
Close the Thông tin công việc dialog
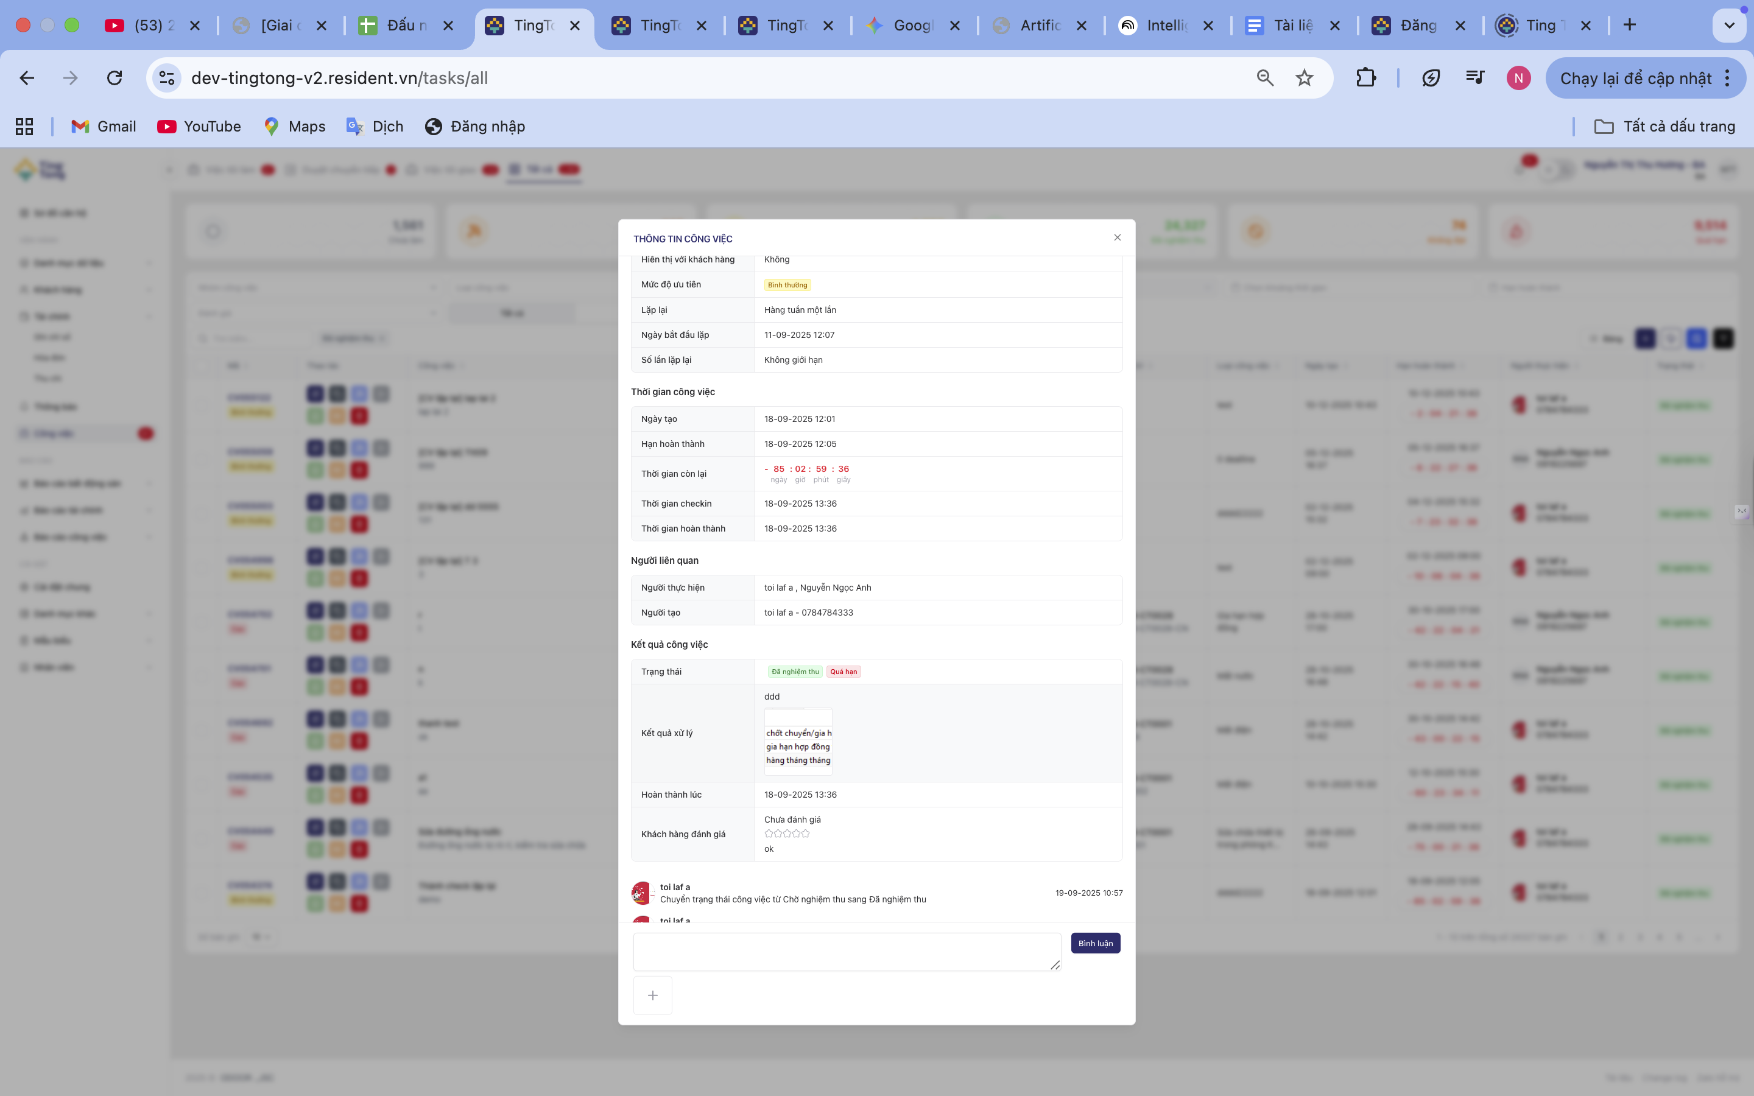click(x=1117, y=237)
